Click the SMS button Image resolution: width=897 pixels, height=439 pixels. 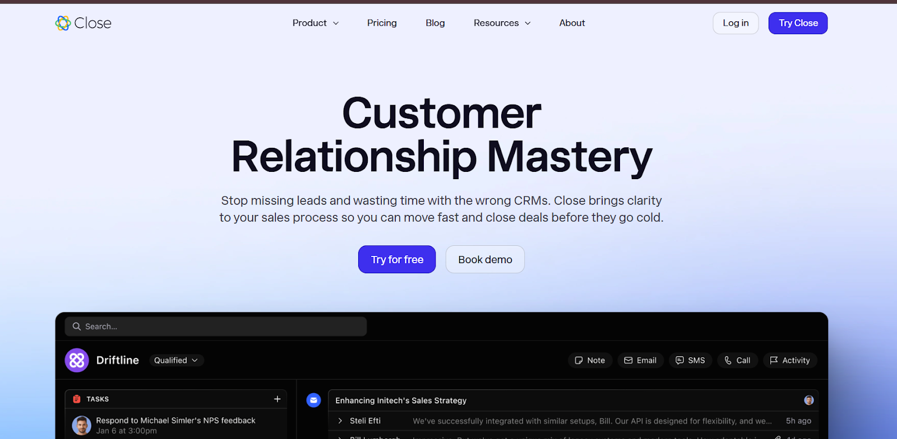[x=690, y=360]
